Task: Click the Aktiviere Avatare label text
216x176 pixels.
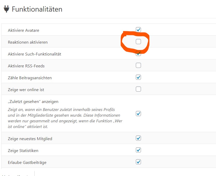Action: [x=24, y=30]
